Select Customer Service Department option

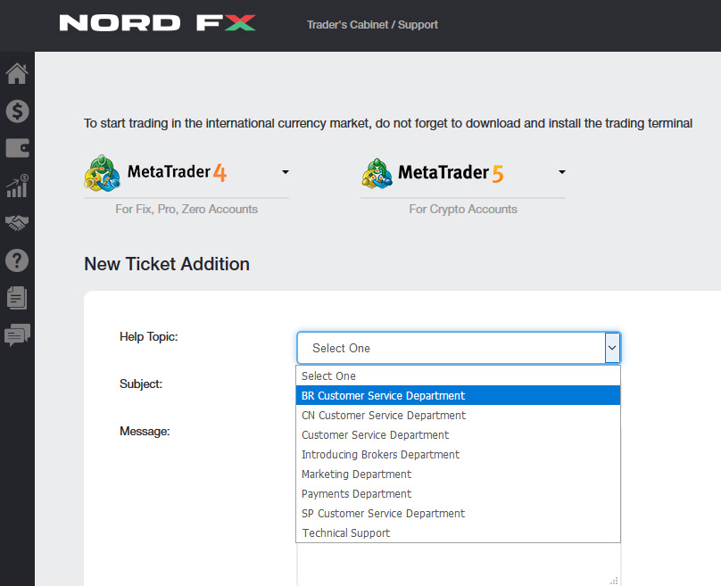458,434
